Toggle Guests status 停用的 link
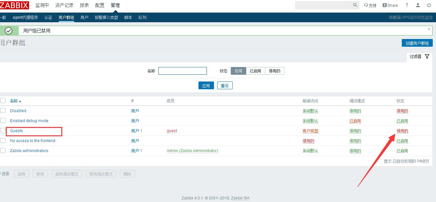Viewport: 436px width, 202px height. click(402, 131)
